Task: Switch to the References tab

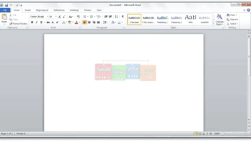Action: point(59,10)
